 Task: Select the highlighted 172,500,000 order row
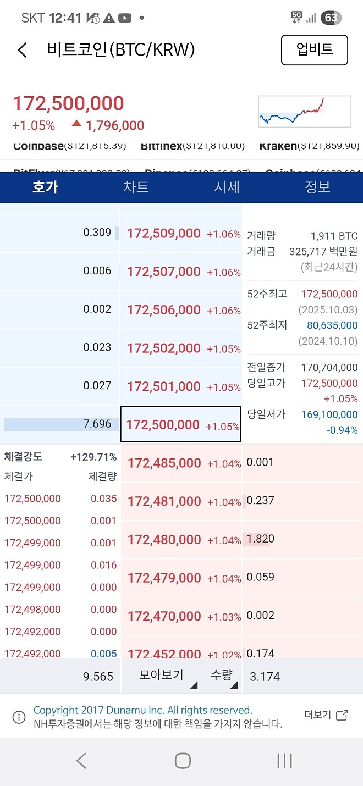pyautogui.click(x=180, y=424)
